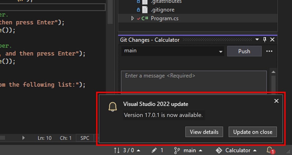Open the Calculator repository picker in status bar

[x=236, y=150]
